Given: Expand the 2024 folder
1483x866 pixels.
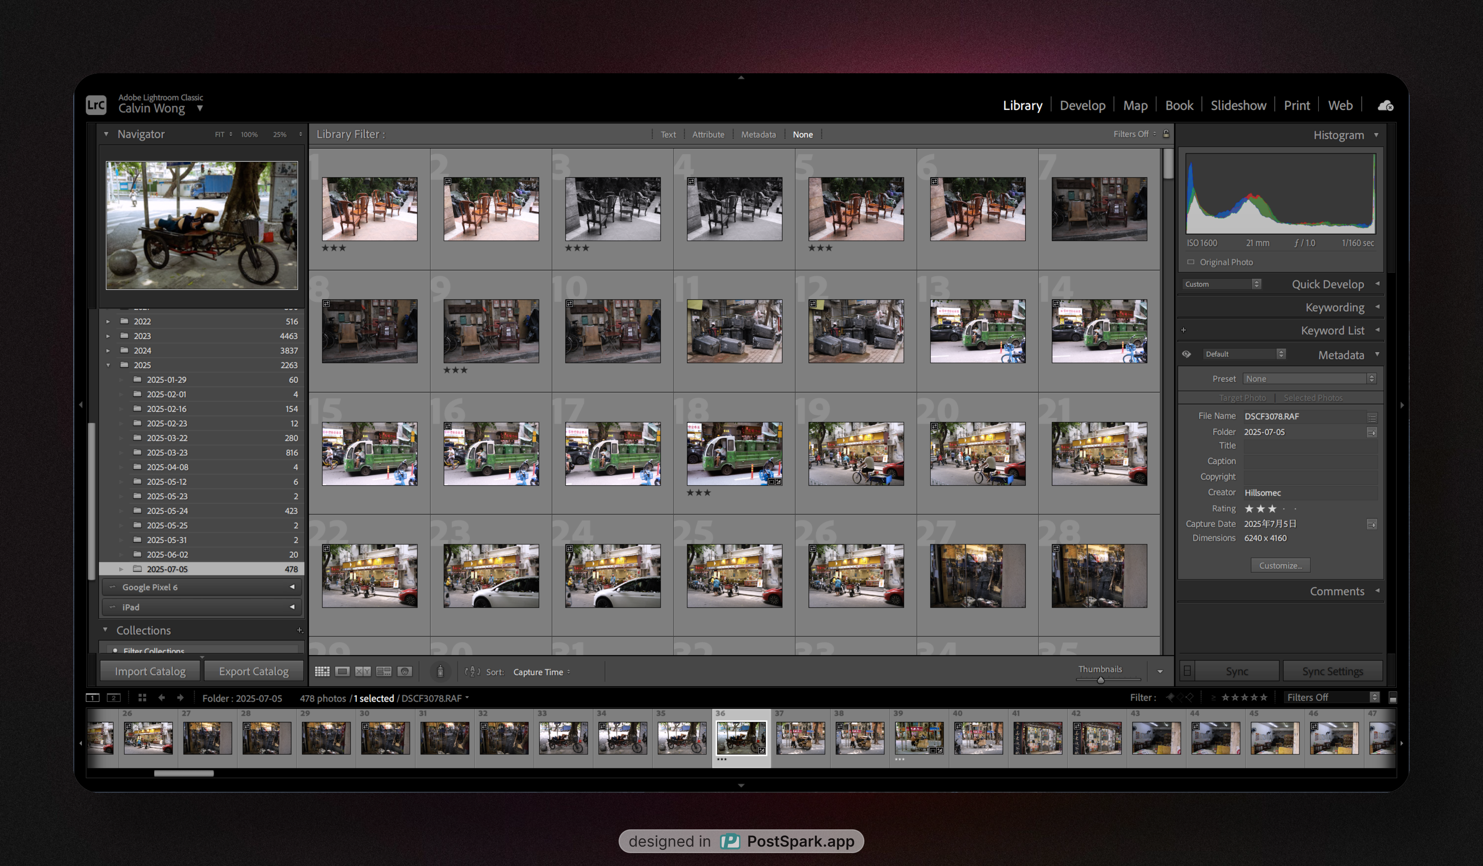Looking at the screenshot, I should point(108,351).
